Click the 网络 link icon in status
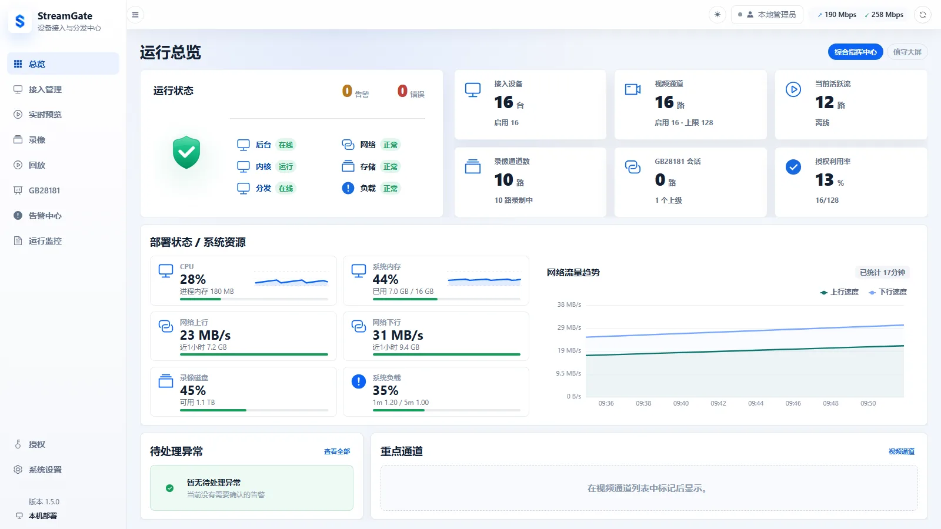The width and height of the screenshot is (941, 529). (x=348, y=145)
